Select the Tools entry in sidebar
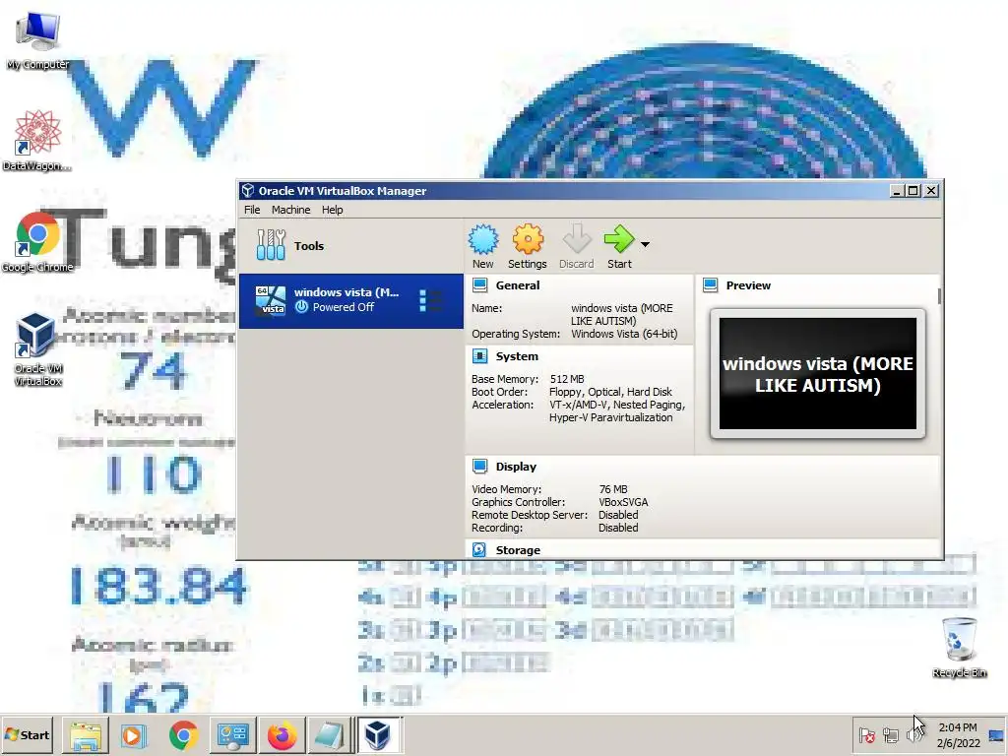Screen dimensions: 1008x756 click(x=350, y=245)
